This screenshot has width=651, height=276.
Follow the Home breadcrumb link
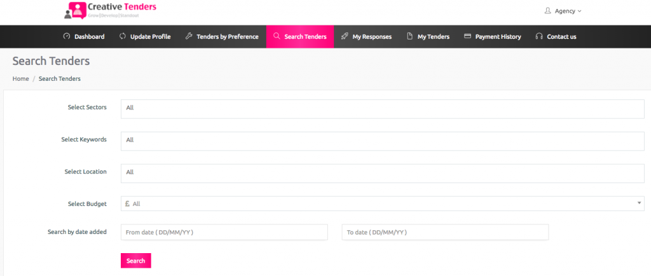point(21,78)
